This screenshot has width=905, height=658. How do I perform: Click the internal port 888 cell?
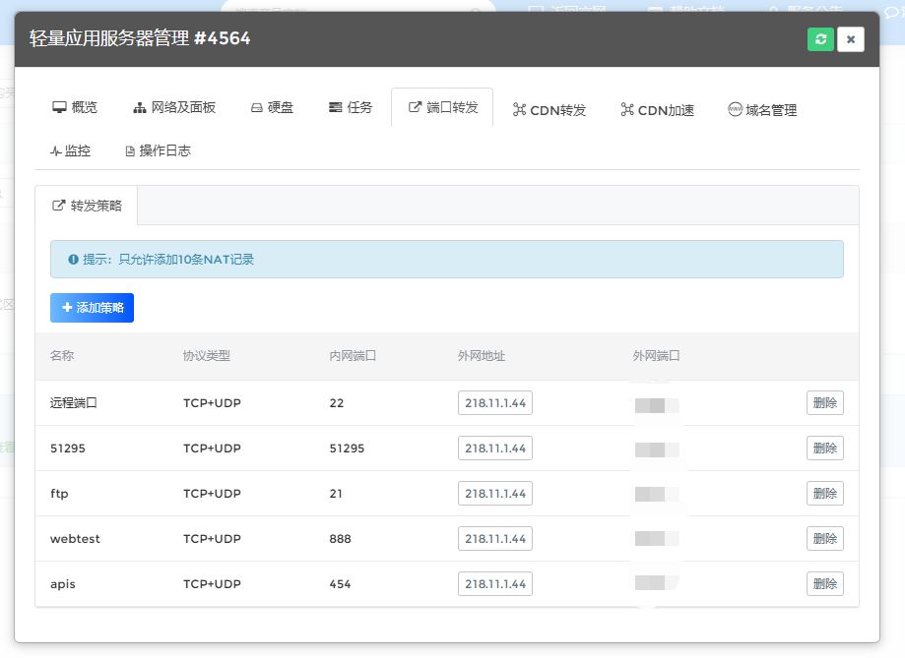click(341, 539)
